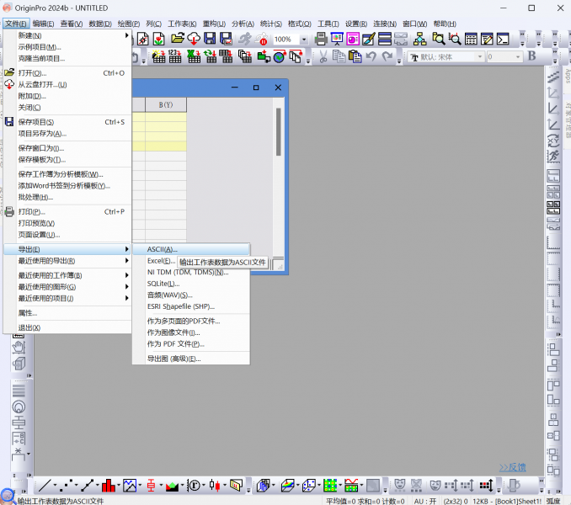Click the Project Explorer tree icon
Screen dimensions: 571x505
point(420,39)
